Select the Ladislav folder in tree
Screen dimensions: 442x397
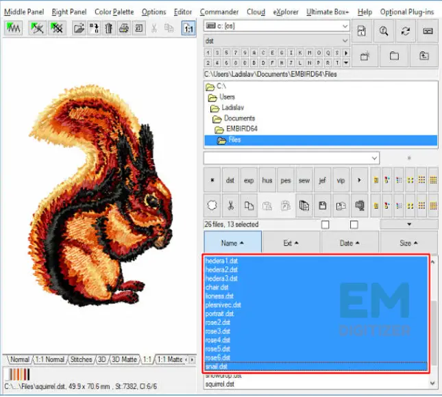(x=232, y=107)
